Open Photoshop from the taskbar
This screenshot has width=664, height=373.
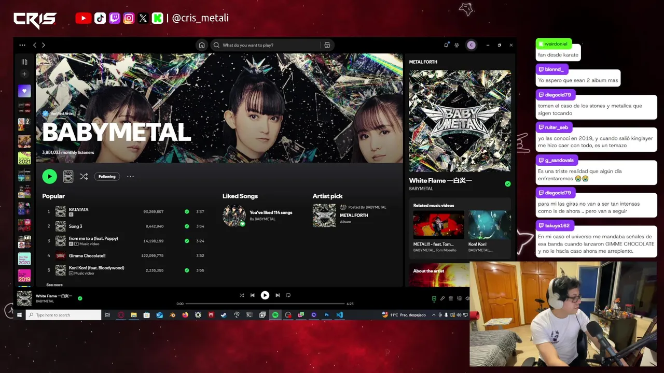point(327,315)
